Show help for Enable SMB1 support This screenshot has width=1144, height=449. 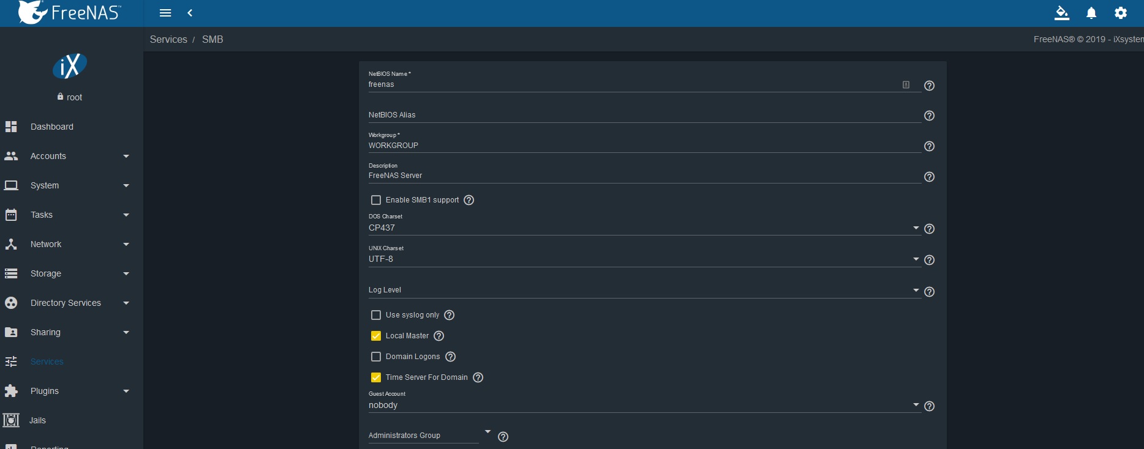pyautogui.click(x=469, y=200)
